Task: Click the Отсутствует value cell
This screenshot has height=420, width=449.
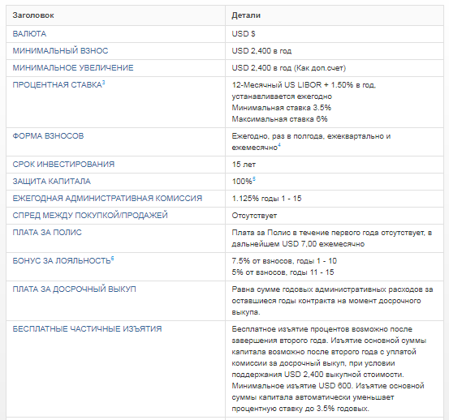Action: click(254, 216)
